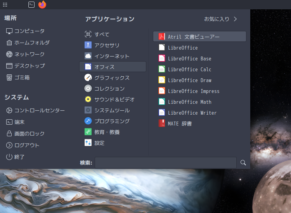The image size is (291, 213).
Task: Launch Atril 文書ビューアー
Action: pos(199,36)
